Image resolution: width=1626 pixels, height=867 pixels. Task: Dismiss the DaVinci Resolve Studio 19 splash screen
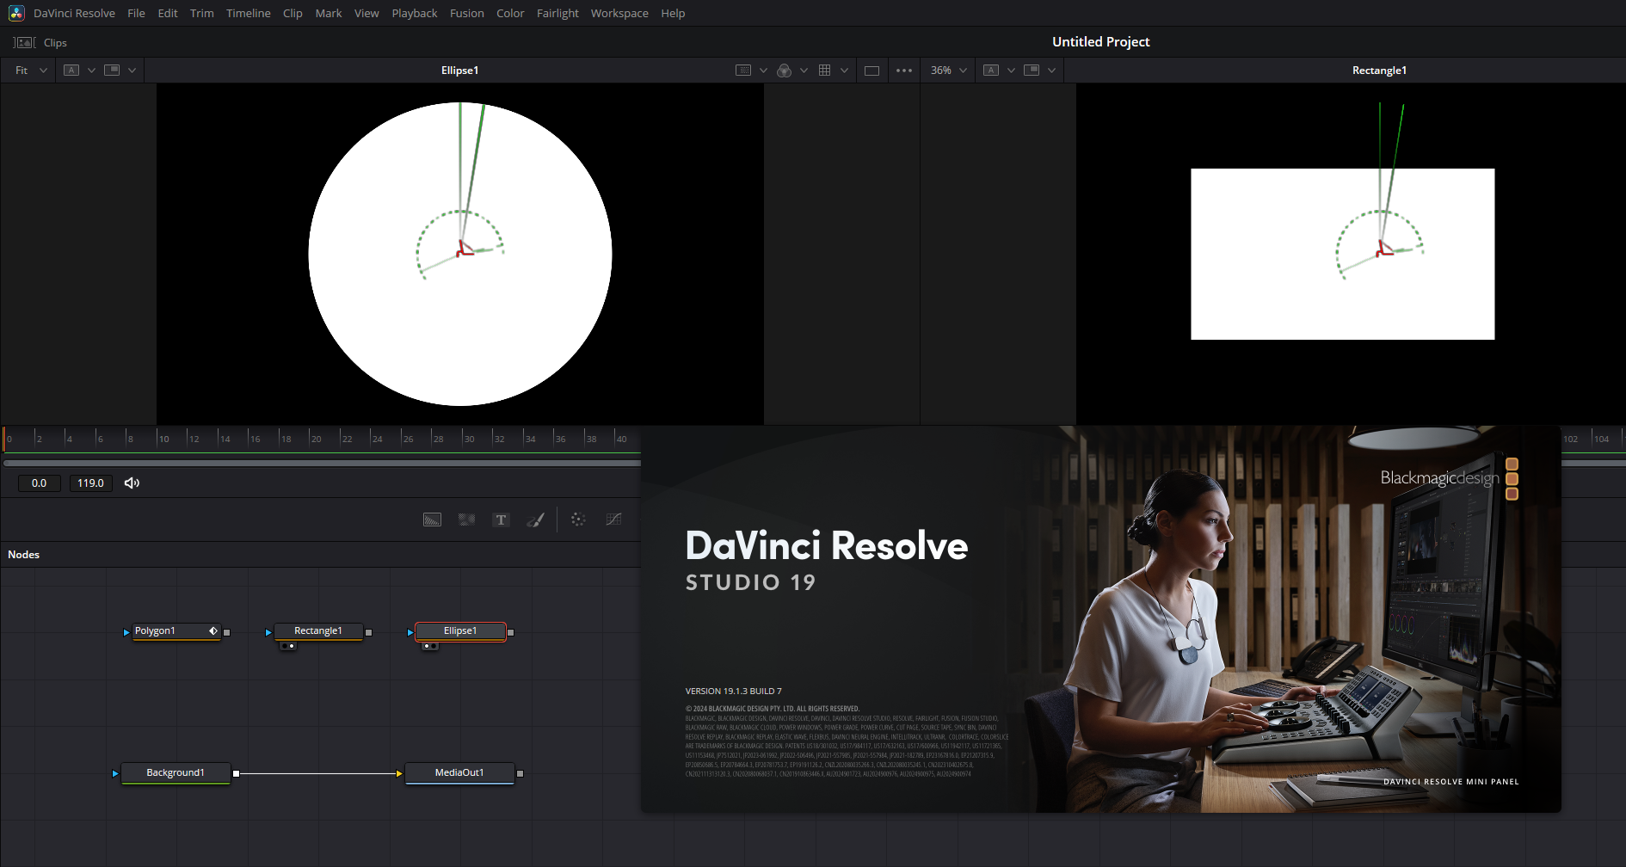tap(1100, 618)
